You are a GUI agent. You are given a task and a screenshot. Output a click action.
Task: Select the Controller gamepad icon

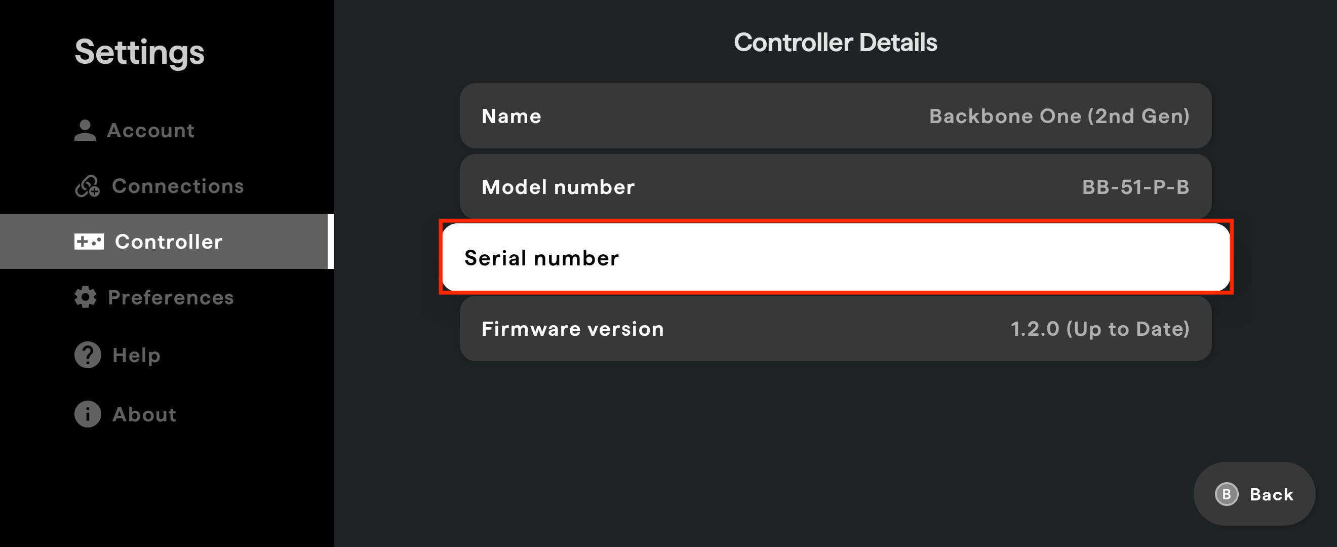point(89,241)
